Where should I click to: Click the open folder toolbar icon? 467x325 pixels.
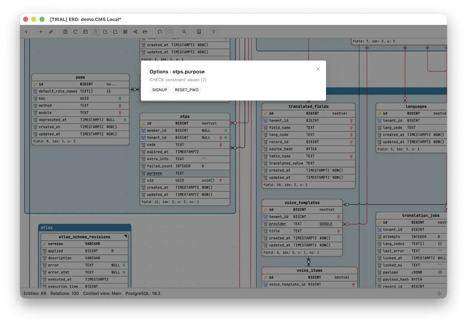(145, 32)
